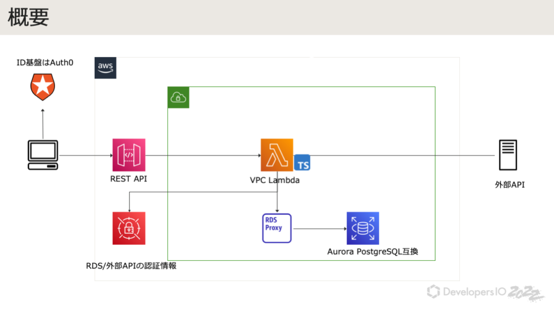Screen dimensions: 554x311
Task: Select the orange Lambda function icon
Action: [277, 155]
